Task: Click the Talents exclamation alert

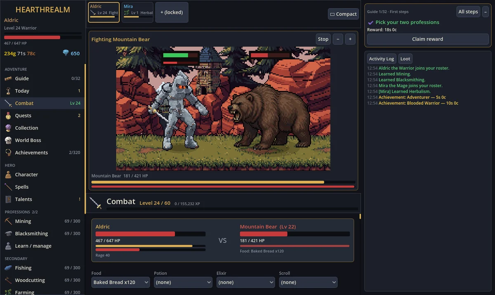Action: coord(79,200)
